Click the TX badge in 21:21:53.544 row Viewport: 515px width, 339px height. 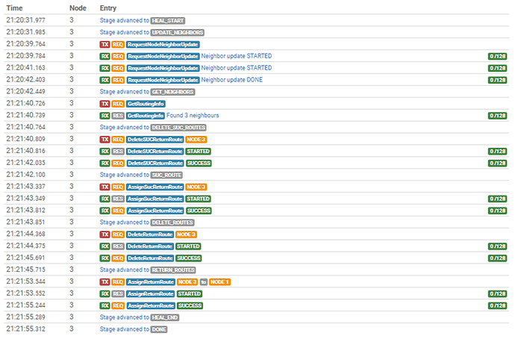tap(104, 282)
